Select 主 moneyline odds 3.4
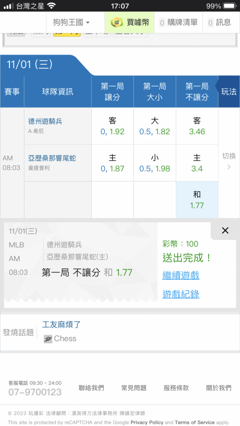Viewport: 240px width, 426px height. [x=197, y=163]
